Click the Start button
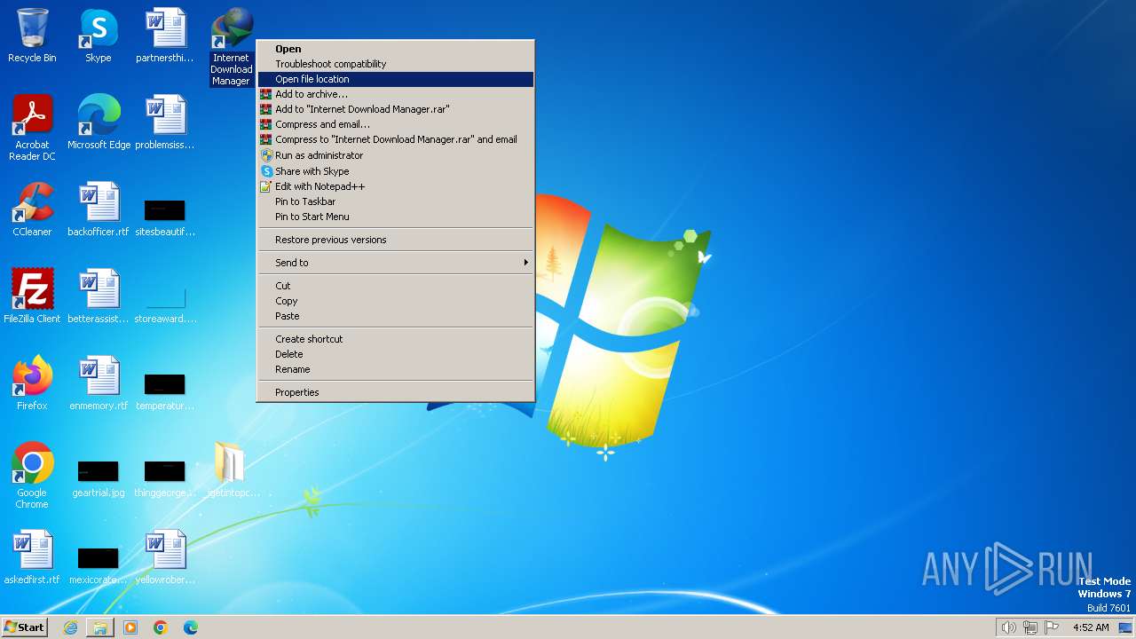This screenshot has width=1136, height=639. point(25,627)
